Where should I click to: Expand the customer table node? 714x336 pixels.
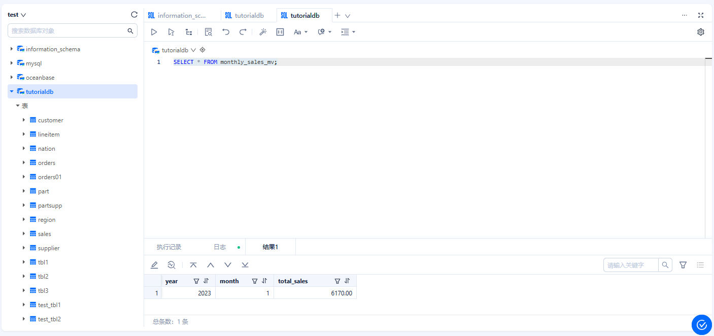(x=23, y=120)
